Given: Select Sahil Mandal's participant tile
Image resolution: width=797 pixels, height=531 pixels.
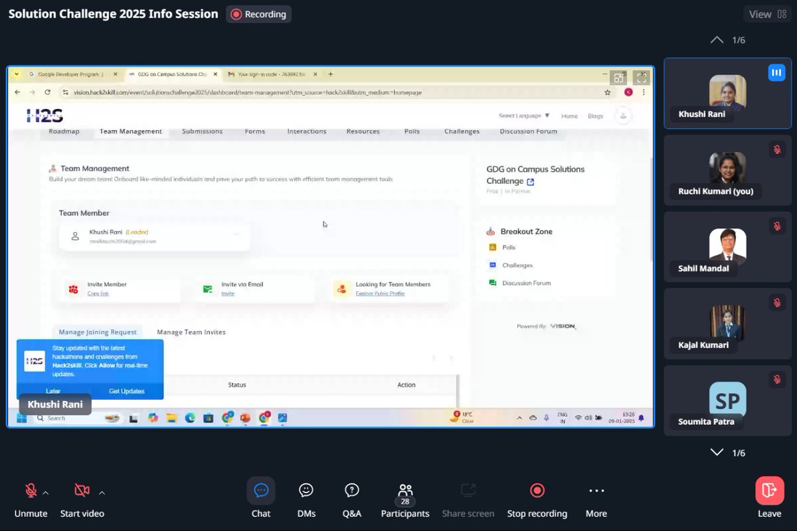Looking at the screenshot, I should pos(728,246).
